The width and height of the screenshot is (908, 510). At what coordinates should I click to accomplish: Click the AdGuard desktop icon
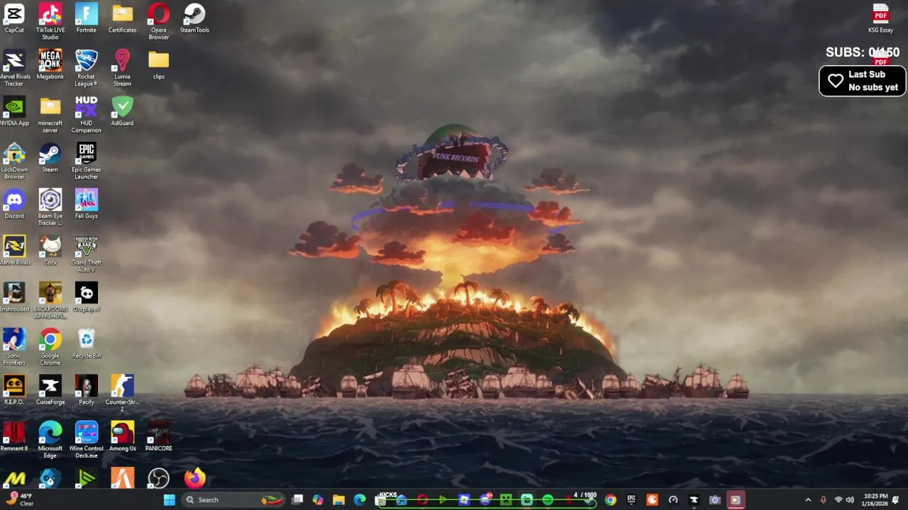(123, 111)
